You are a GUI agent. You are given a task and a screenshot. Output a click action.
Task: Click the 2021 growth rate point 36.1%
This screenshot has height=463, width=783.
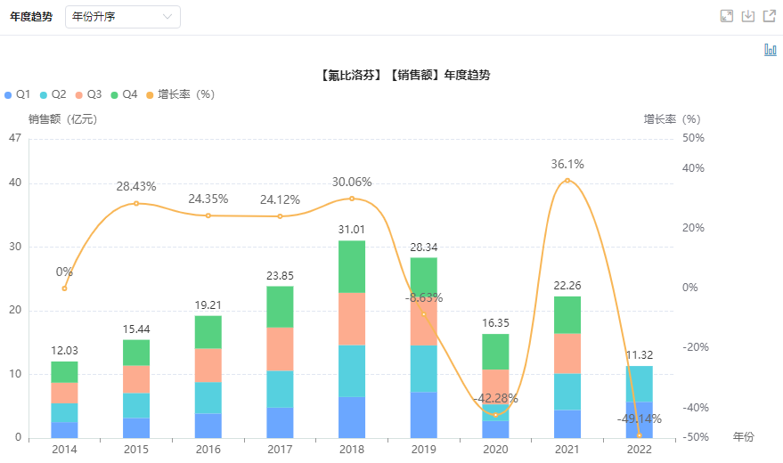click(x=567, y=181)
